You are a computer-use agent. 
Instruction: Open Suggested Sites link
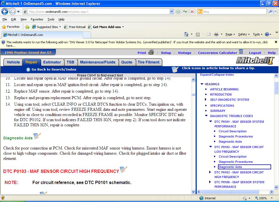click(x=46, y=27)
